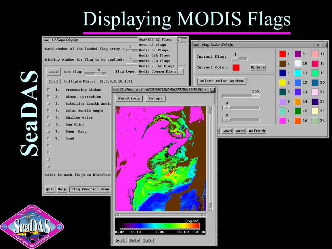The height and width of the screenshot is (249, 332).
Task: Open Setups menu in chlor_a window
Action: (x=155, y=99)
